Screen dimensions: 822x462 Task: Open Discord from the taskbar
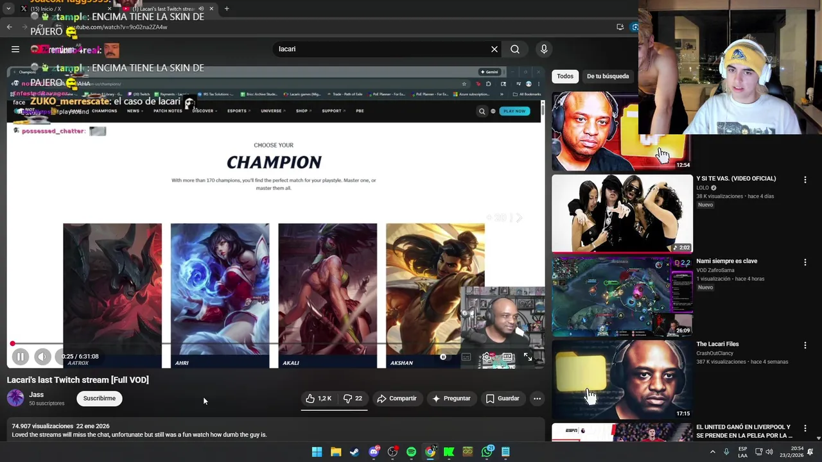(374, 452)
